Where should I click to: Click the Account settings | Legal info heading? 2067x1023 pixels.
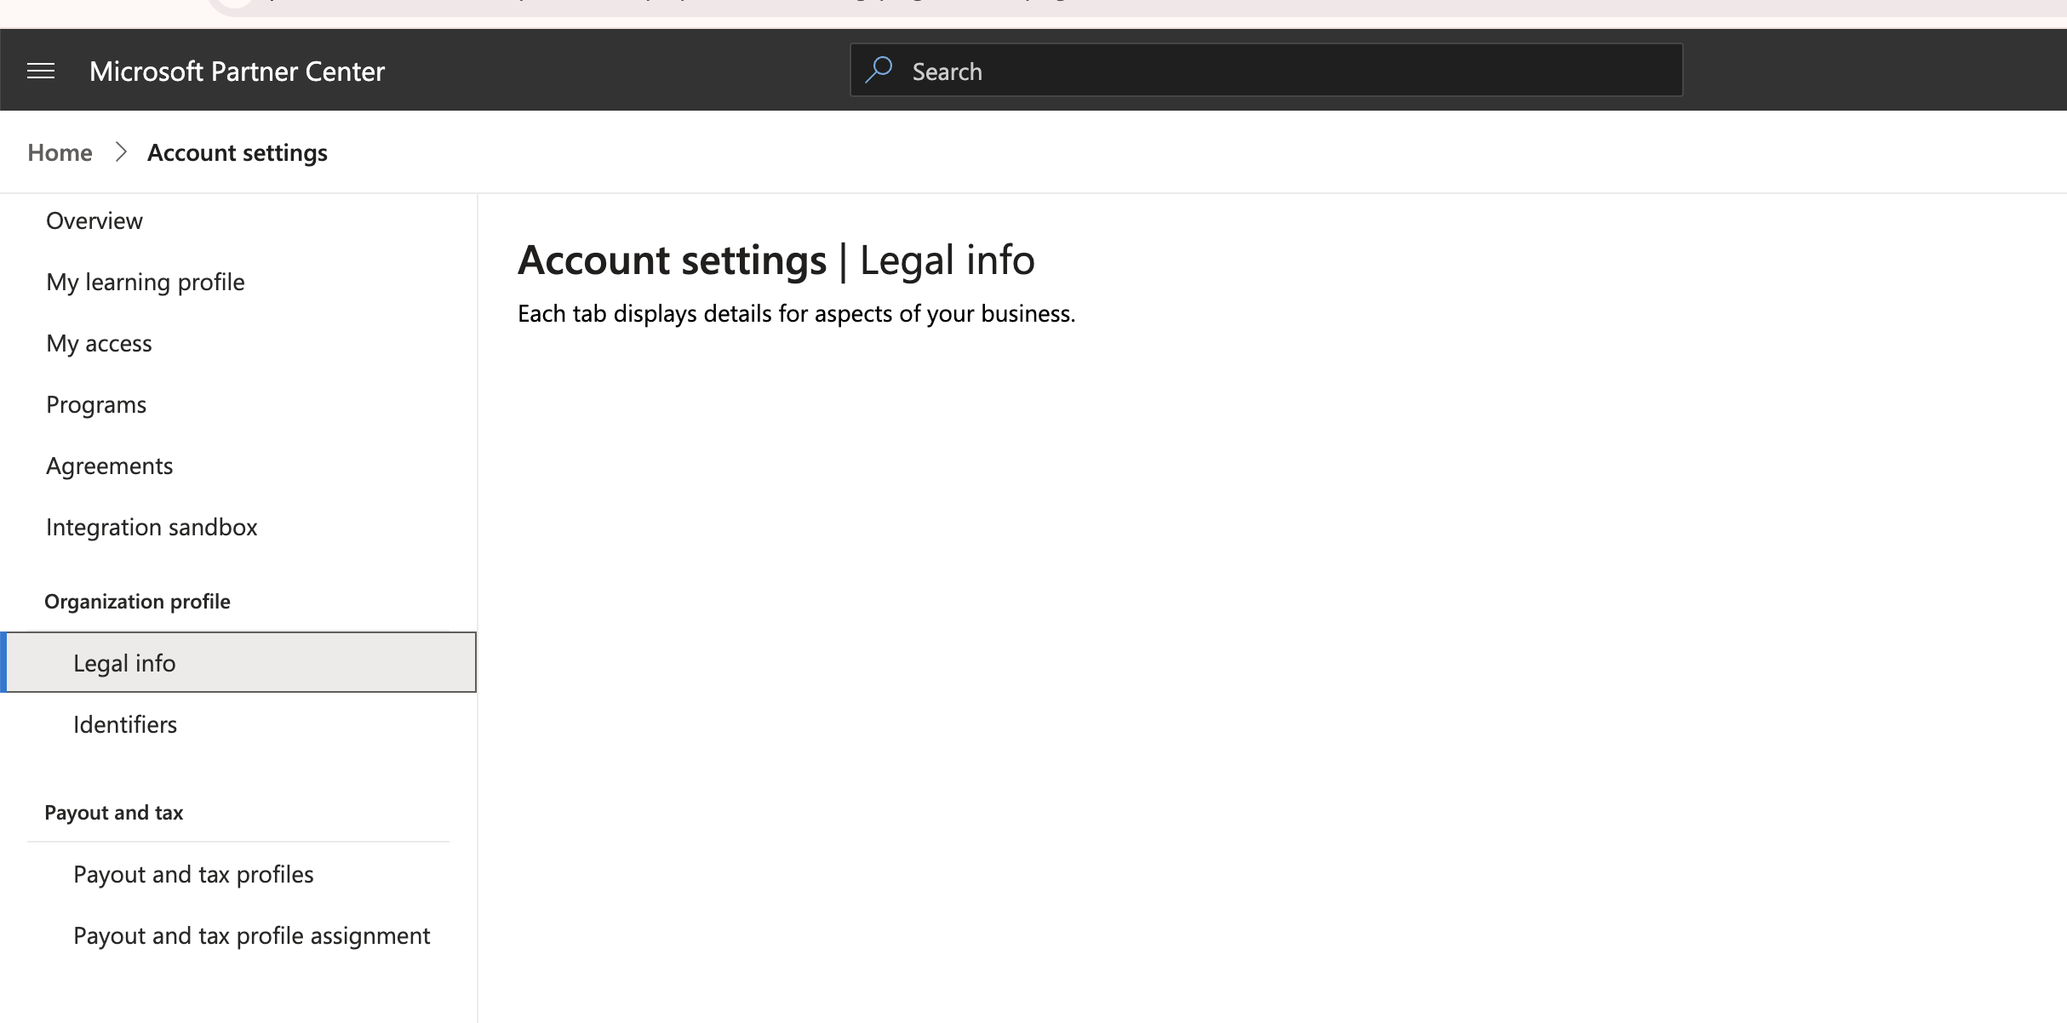click(x=776, y=260)
